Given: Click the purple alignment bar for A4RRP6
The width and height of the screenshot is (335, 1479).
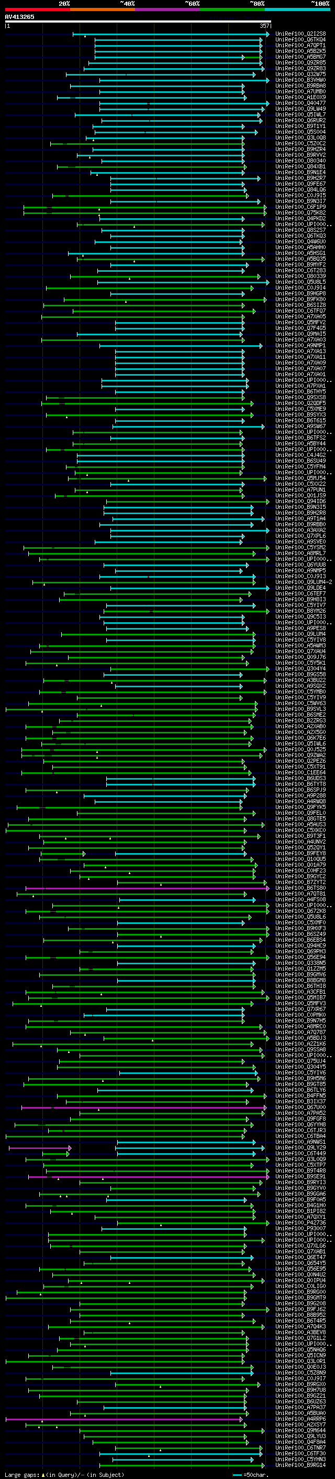Looking at the screenshot, I should coord(124,1420).
